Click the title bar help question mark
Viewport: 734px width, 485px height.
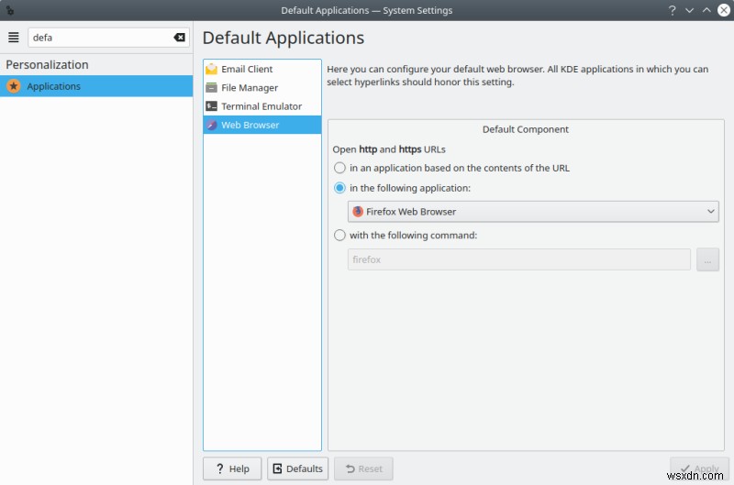(x=673, y=10)
